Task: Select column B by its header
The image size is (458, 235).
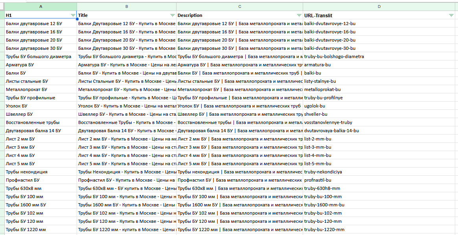Action: (127, 7)
